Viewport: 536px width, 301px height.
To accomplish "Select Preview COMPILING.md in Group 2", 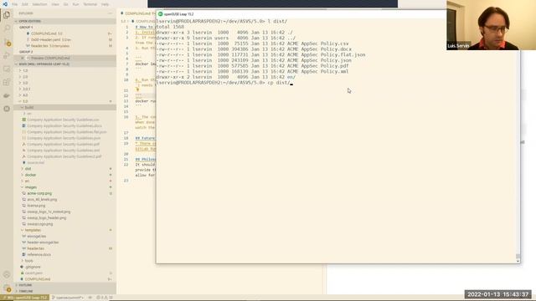I will [x=65, y=58].
